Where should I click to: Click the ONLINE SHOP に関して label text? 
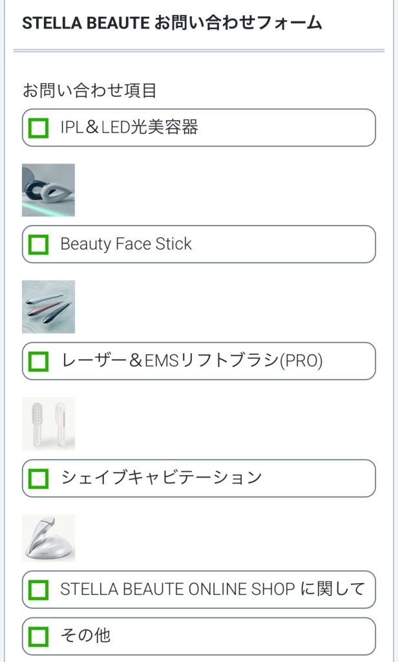tap(213, 590)
